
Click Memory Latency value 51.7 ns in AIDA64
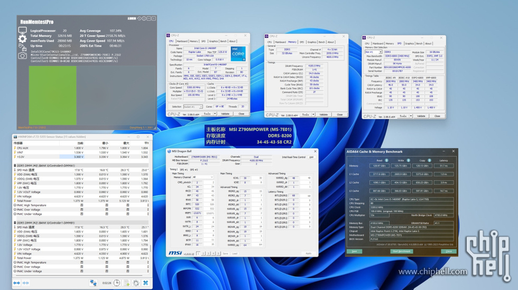click(443, 166)
